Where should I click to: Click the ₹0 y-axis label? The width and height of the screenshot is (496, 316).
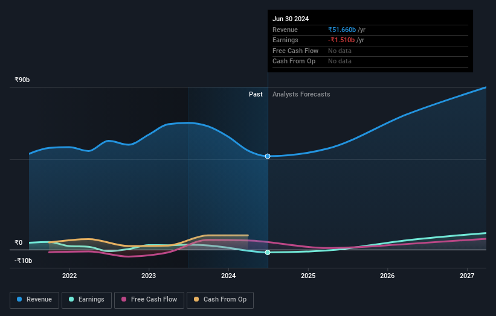tap(19, 243)
